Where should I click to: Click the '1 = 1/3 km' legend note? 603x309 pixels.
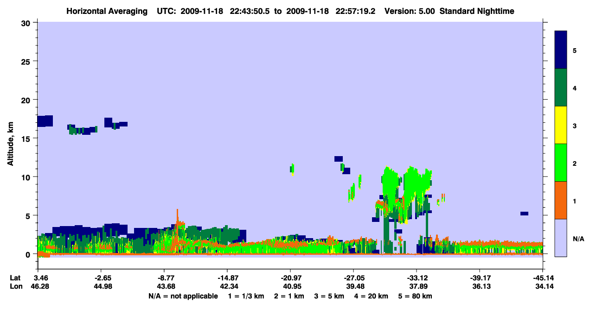(x=246, y=296)
